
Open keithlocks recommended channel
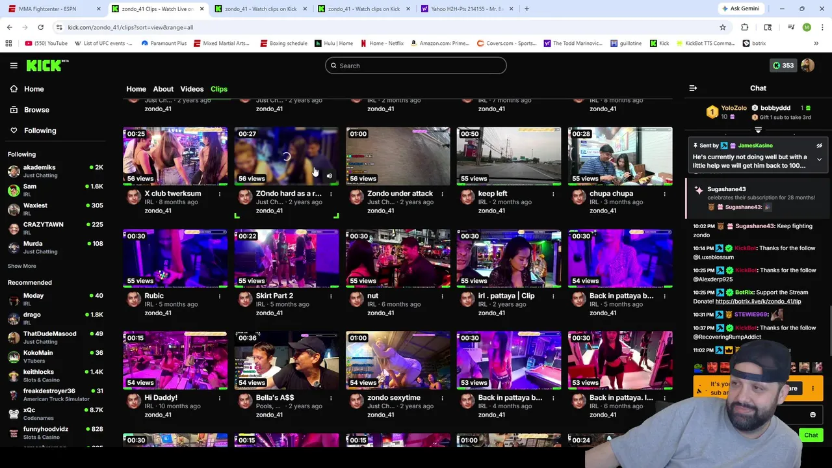point(56,376)
